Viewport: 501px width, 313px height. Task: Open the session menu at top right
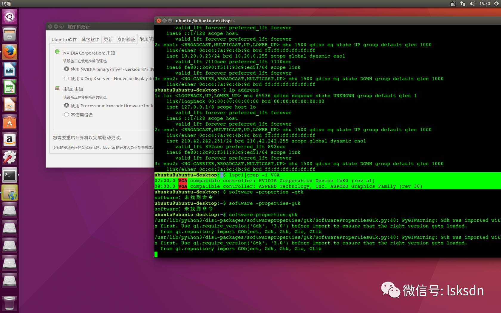496,4
